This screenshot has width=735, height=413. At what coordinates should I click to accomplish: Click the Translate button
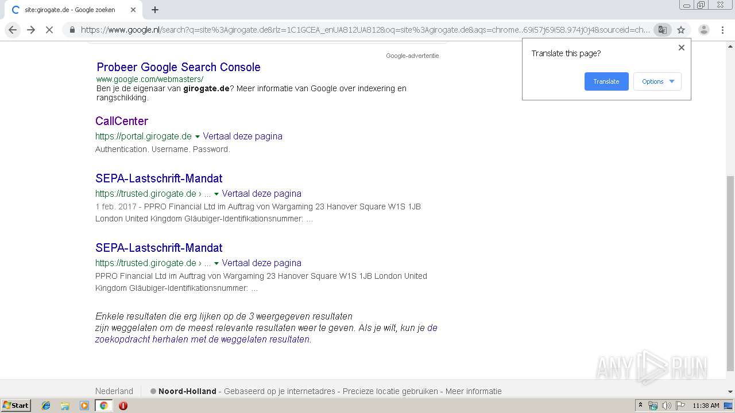(606, 81)
